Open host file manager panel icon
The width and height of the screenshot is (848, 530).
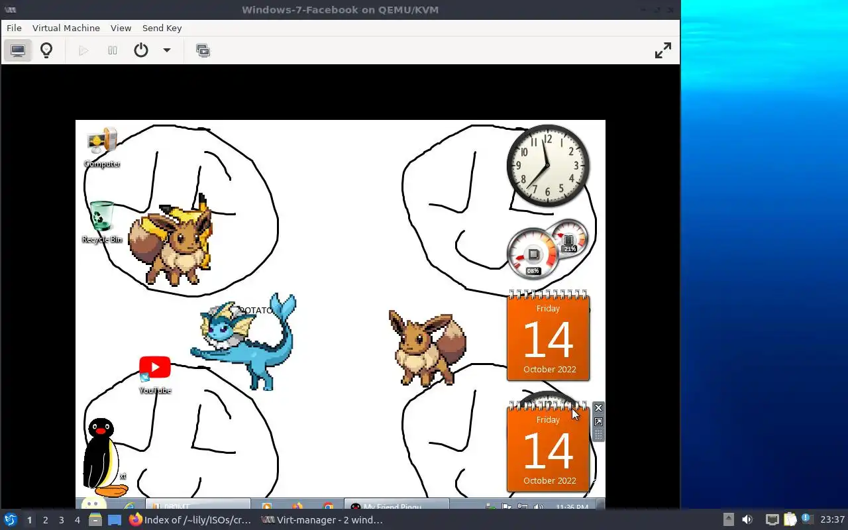coord(95,520)
